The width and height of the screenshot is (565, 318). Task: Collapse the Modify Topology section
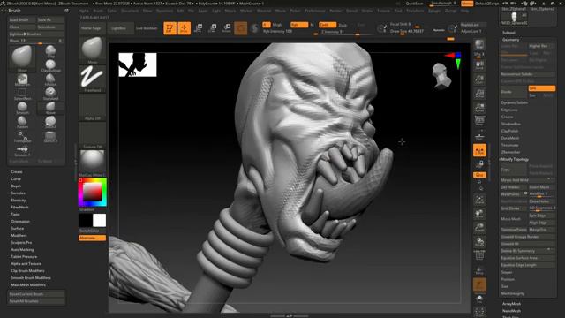(x=515, y=159)
